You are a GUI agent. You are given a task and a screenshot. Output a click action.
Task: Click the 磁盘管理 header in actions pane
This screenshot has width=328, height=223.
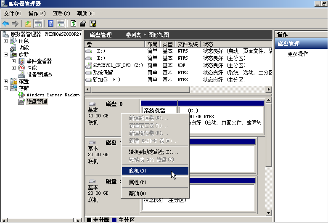[x=301, y=44]
